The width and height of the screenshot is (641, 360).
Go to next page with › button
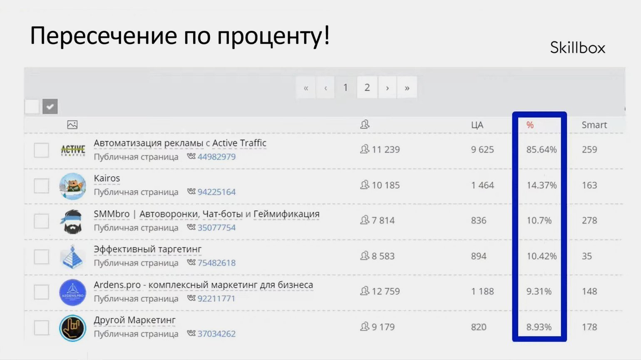(x=387, y=88)
